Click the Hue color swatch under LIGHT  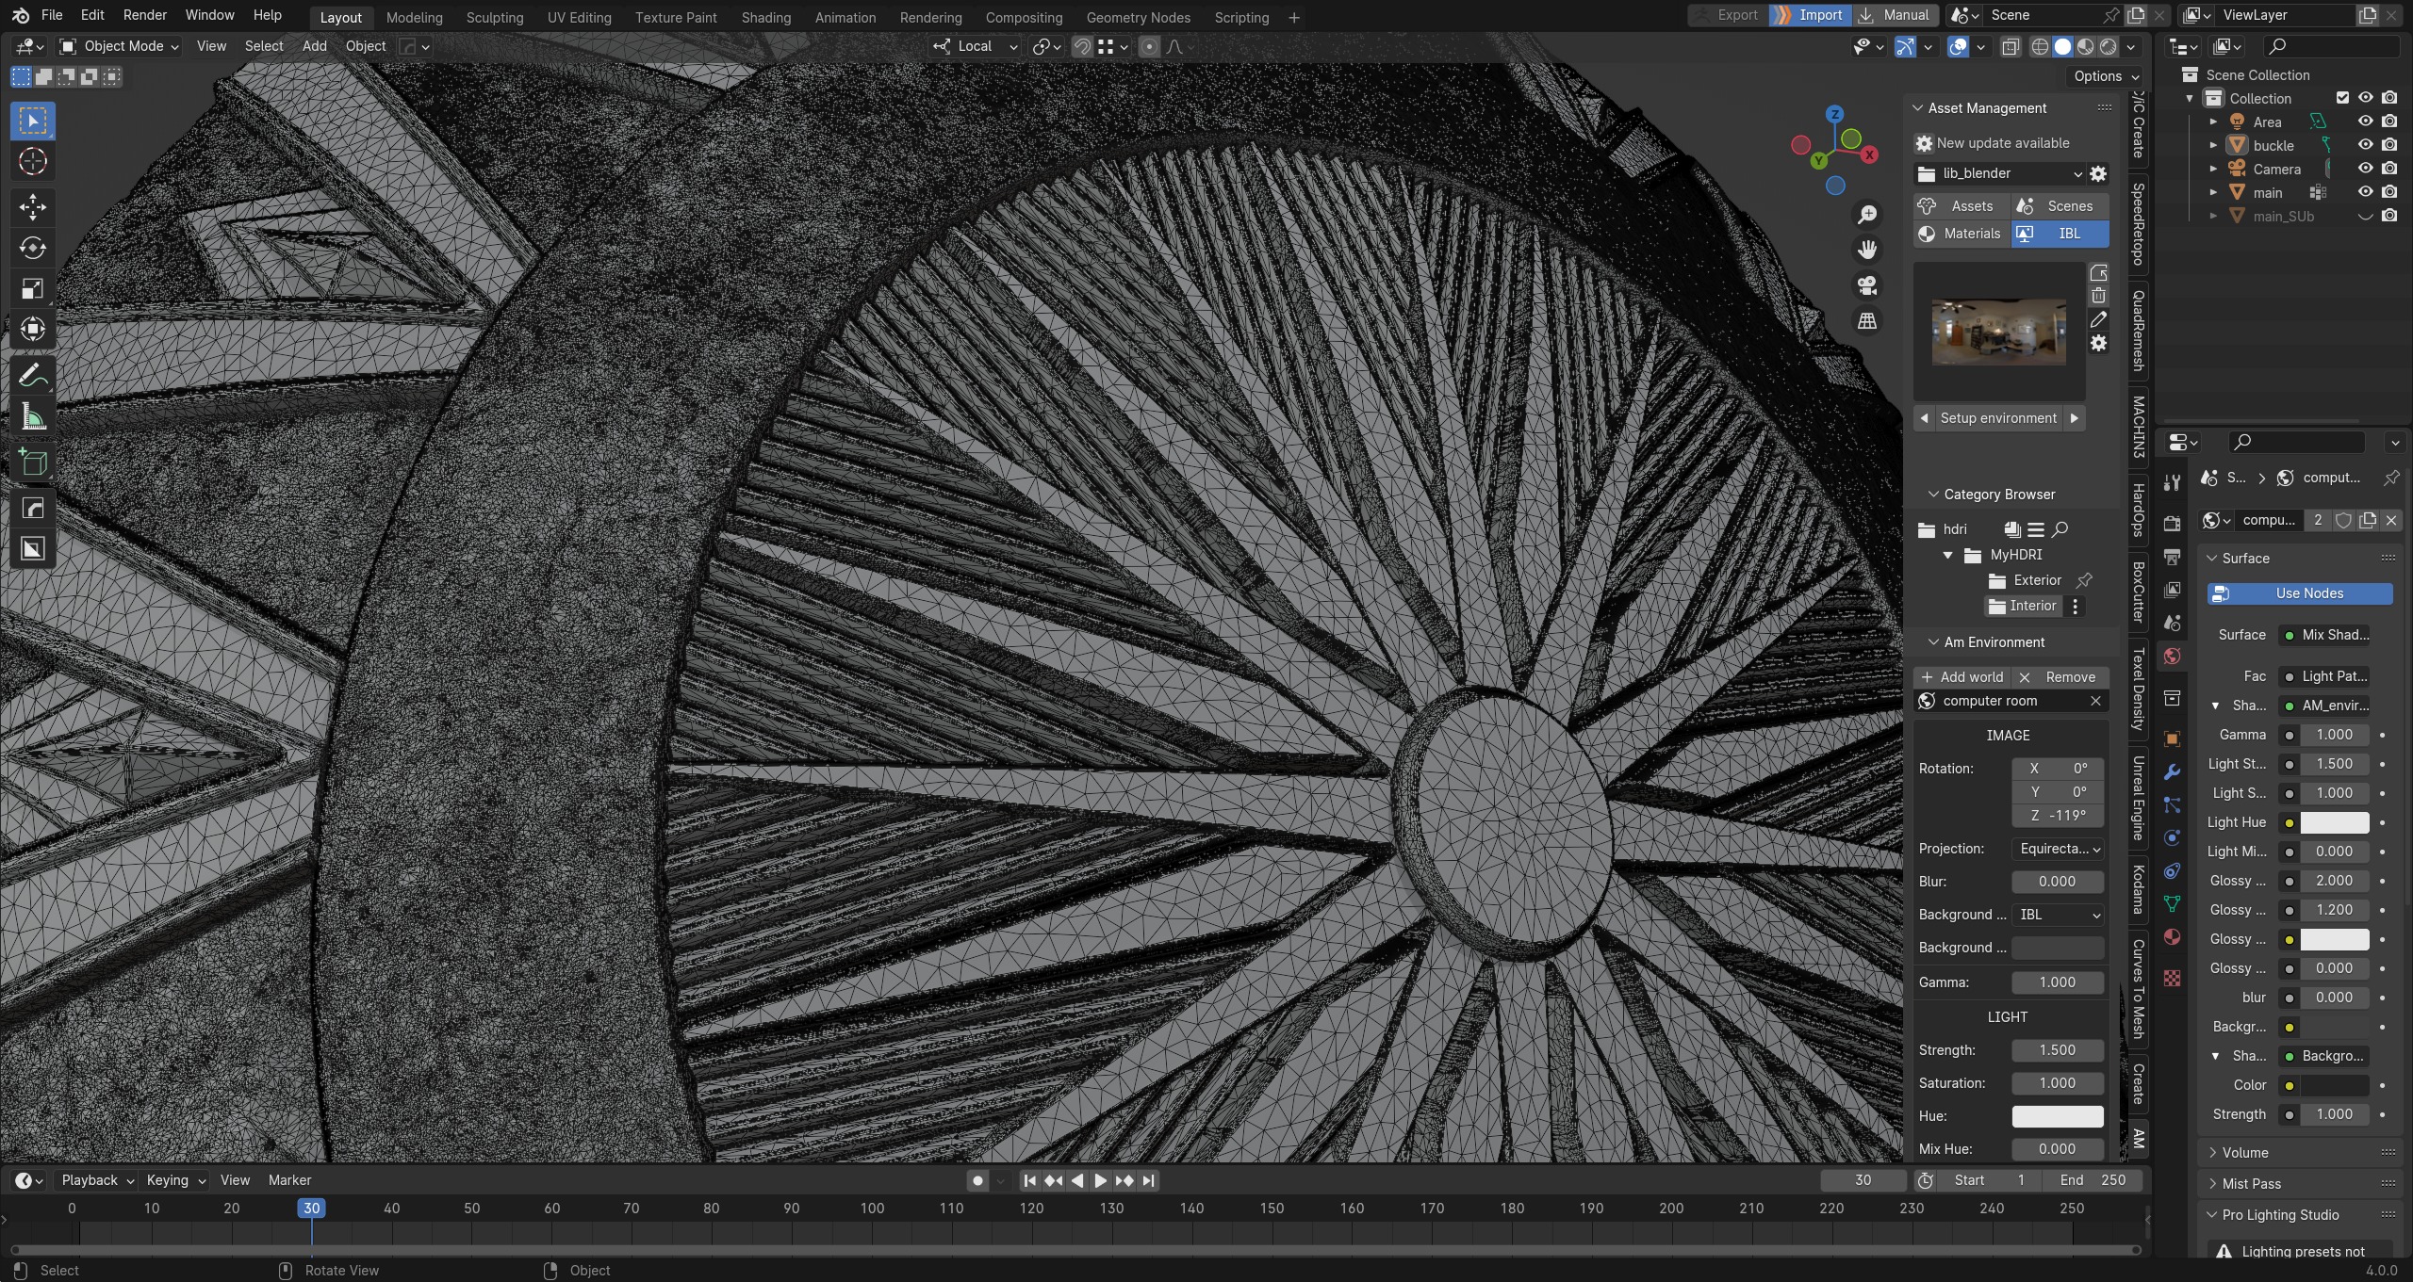coord(2058,1117)
